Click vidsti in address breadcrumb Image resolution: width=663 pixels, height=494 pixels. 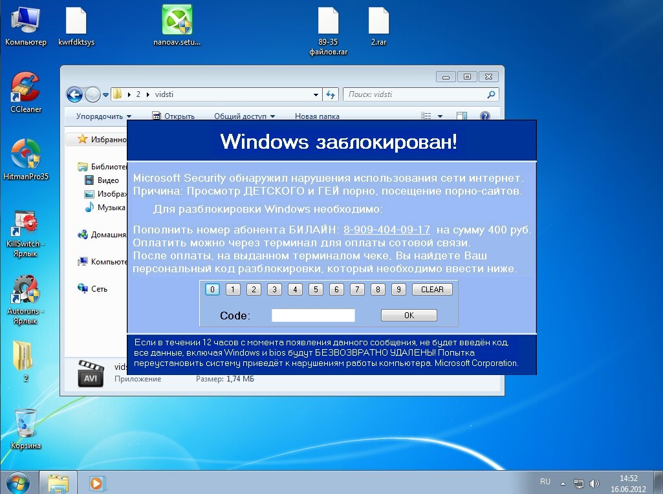164,94
